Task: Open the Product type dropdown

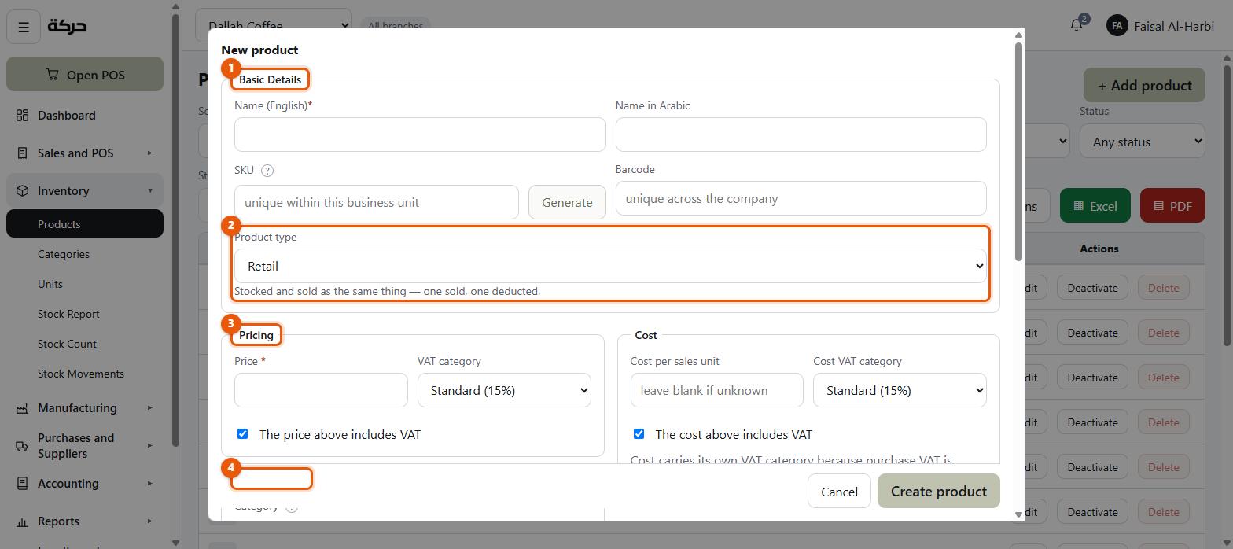Action: coord(610,266)
